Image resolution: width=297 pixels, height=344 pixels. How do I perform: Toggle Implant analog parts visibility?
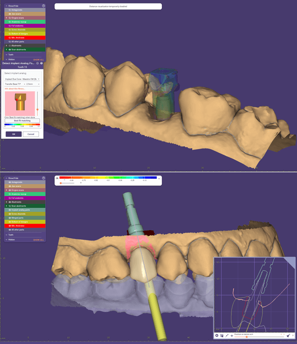click(10, 210)
